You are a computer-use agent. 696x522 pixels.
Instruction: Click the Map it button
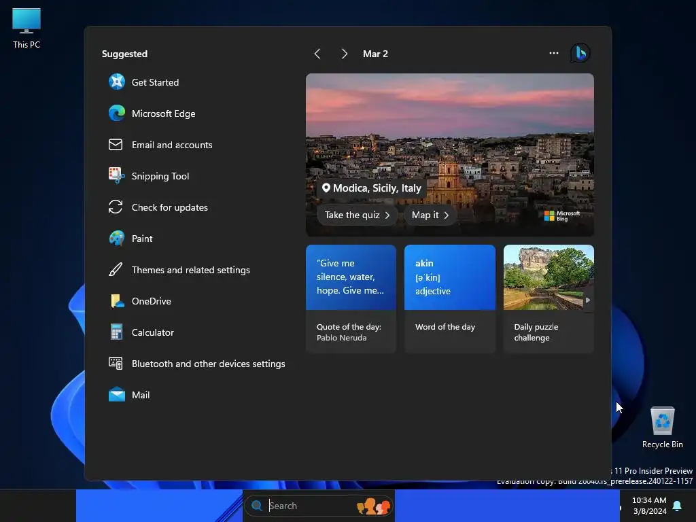[x=430, y=215]
